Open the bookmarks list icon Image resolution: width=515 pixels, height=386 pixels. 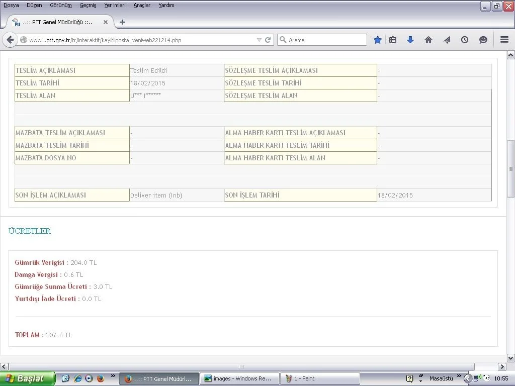[x=393, y=40]
